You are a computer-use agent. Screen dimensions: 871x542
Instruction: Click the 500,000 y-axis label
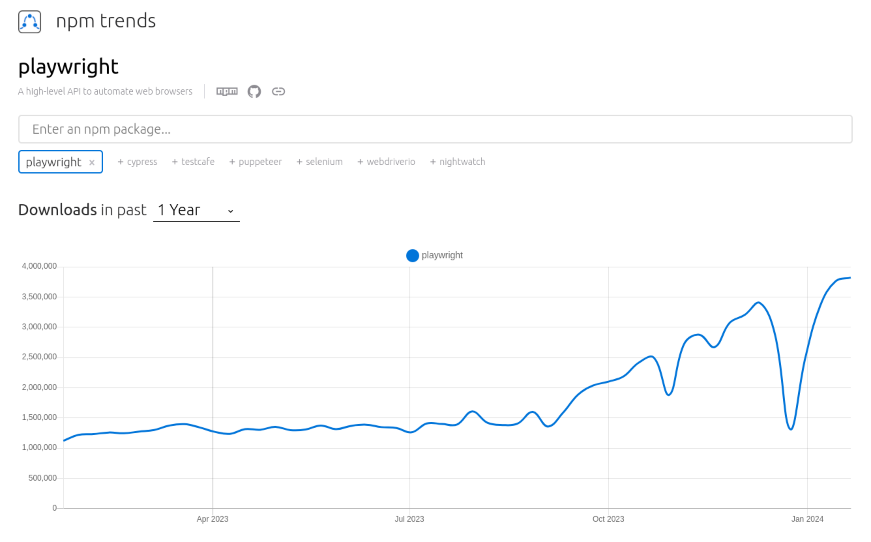coord(43,478)
